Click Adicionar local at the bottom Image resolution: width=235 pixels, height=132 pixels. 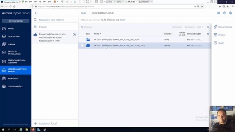click(x=48, y=124)
